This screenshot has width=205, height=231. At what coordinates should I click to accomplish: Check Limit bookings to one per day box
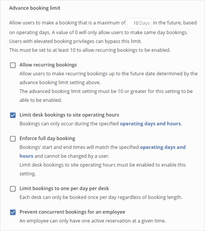tap(13, 189)
